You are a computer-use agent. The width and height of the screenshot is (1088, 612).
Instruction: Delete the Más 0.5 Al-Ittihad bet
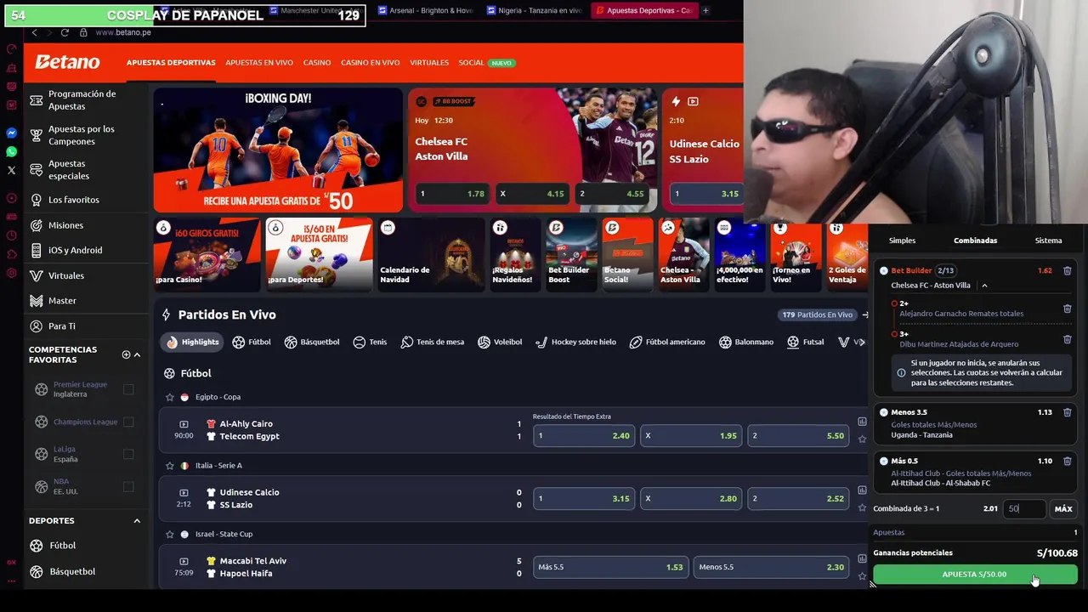point(1067,461)
